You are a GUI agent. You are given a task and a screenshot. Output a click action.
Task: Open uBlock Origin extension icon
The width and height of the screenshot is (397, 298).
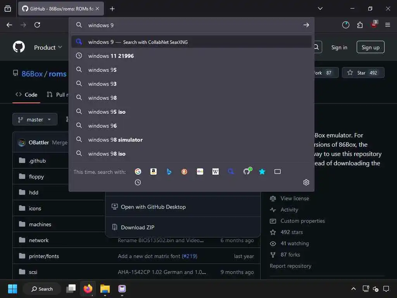click(x=374, y=24)
